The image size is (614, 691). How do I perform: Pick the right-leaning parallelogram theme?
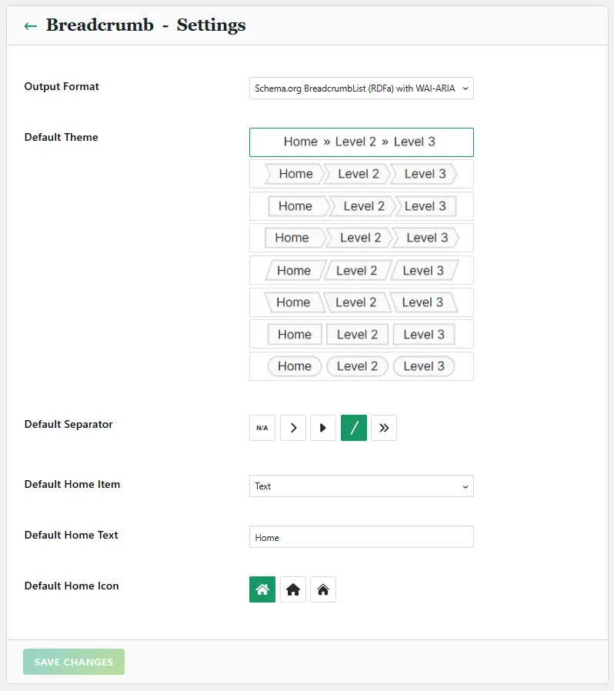pos(361,270)
